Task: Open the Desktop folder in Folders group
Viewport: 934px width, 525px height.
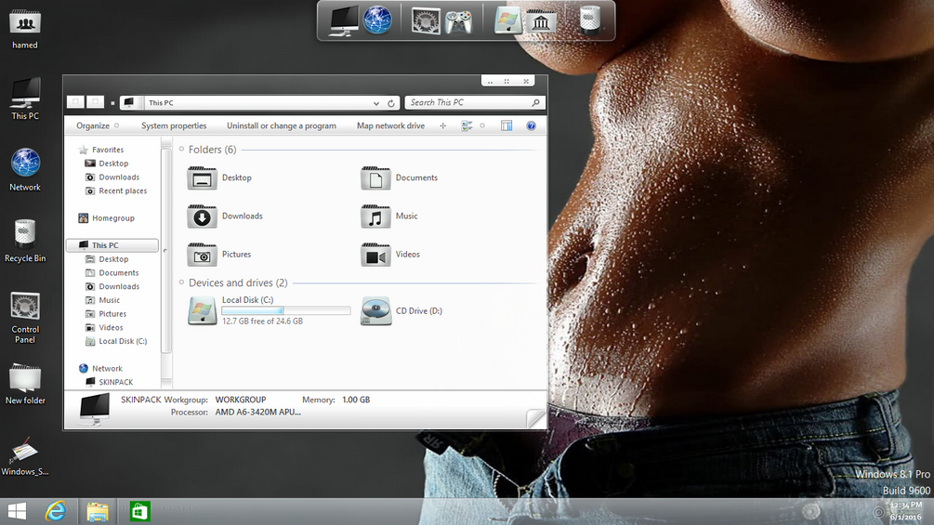Action: click(202, 178)
